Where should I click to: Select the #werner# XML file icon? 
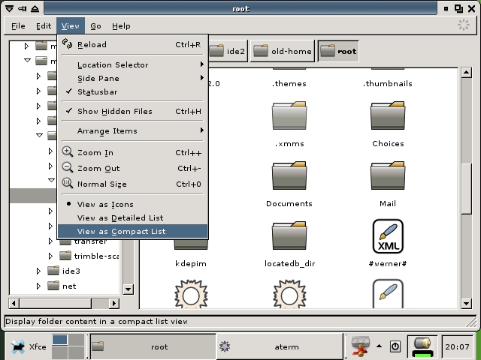click(387, 235)
